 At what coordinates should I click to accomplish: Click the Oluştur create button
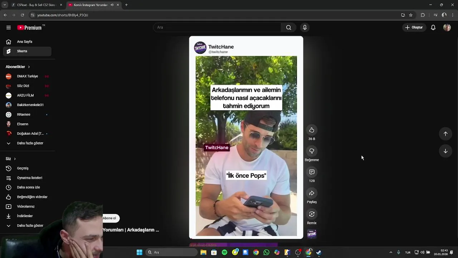click(x=414, y=28)
